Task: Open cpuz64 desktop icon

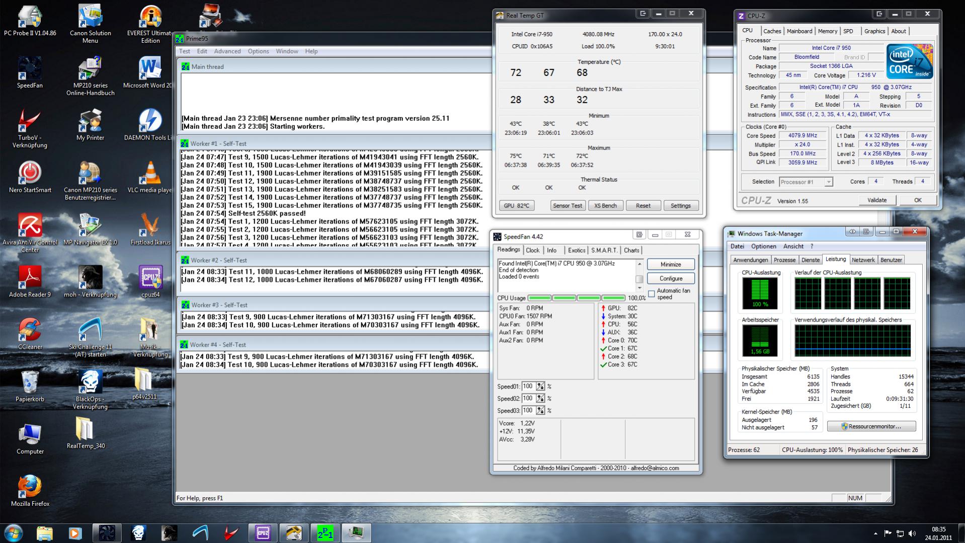Action: click(x=150, y=282)
